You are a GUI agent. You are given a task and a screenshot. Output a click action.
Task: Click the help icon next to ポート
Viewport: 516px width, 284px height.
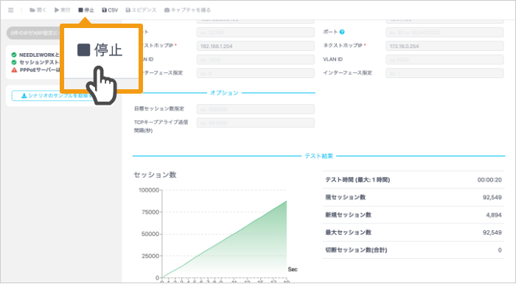342,32
